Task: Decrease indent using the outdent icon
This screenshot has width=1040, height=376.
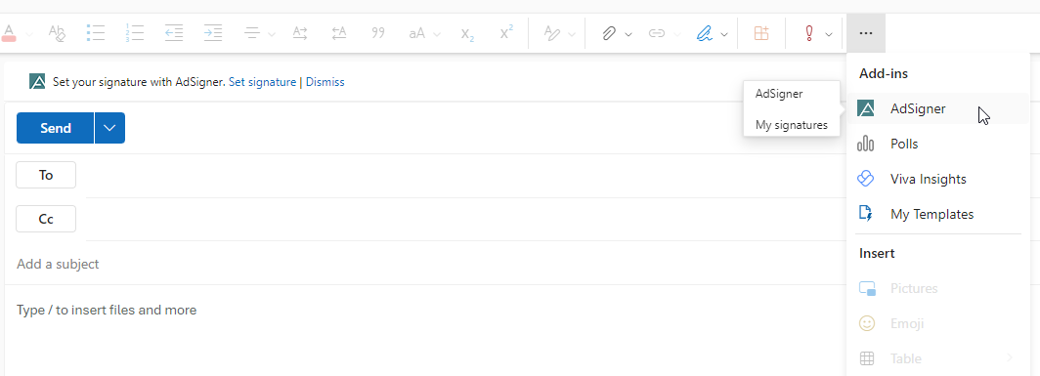Action: point(174,33)
